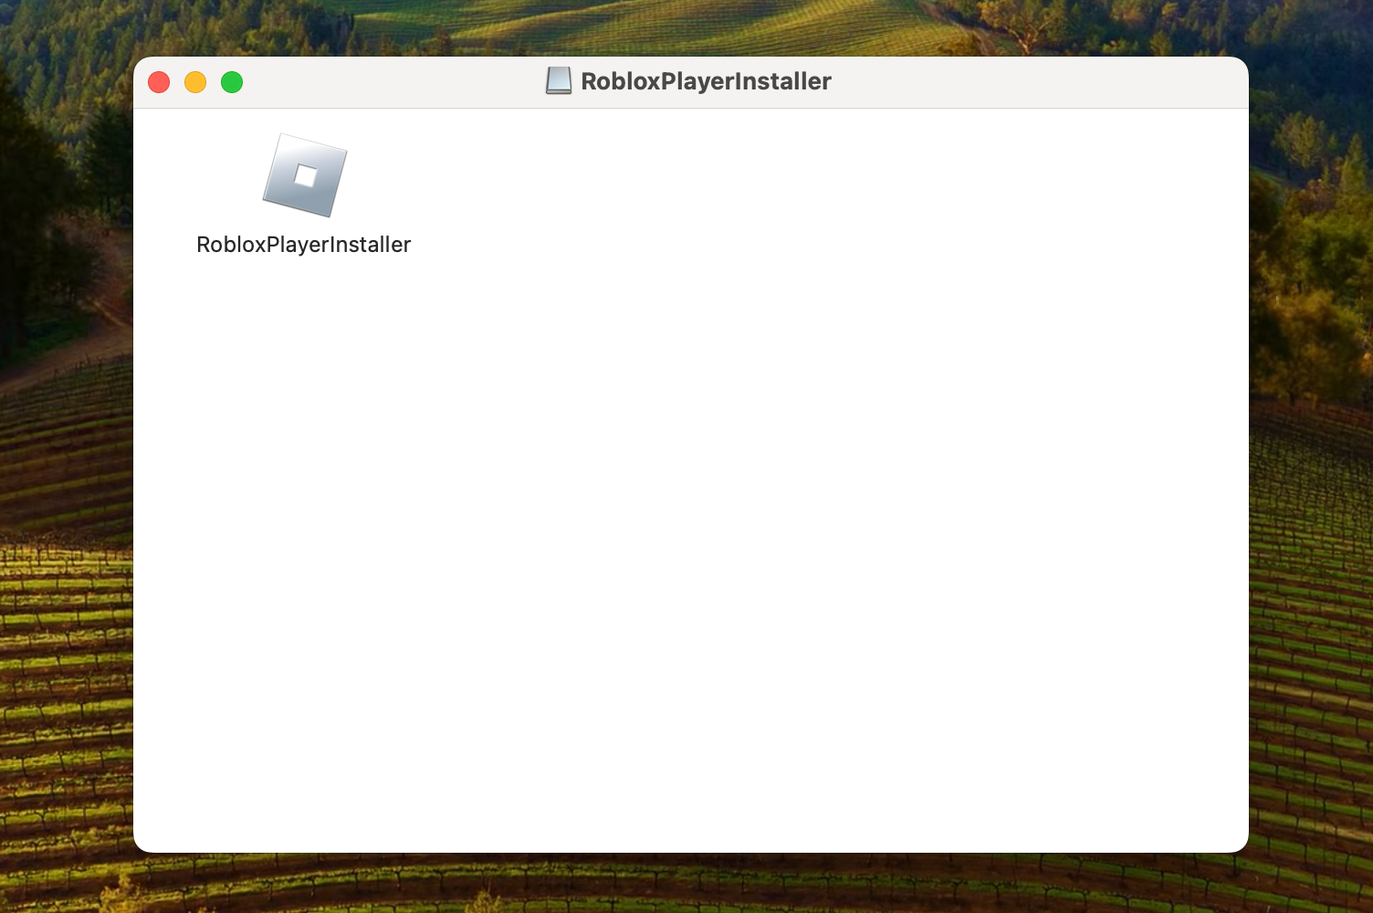The width and height of the screenshot is (1373, 913).
Task: Select the RobloxPlayerInstaller app icon
Action: tap(305, 175)
